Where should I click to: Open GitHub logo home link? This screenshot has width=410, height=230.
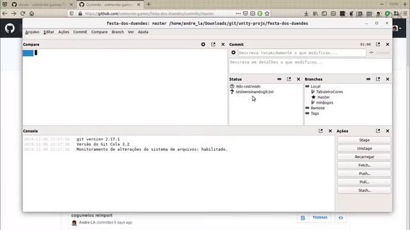click(x=10, y=28)
